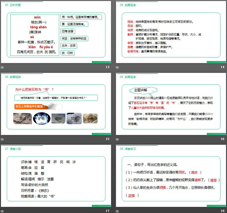Click the animation star icon under slide 14
The height and width of the screenshot is (213, 227).
click(x=117, y=67)
